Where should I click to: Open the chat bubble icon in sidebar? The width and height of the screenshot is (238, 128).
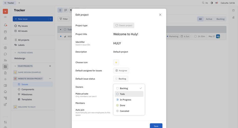pos(5,54)
